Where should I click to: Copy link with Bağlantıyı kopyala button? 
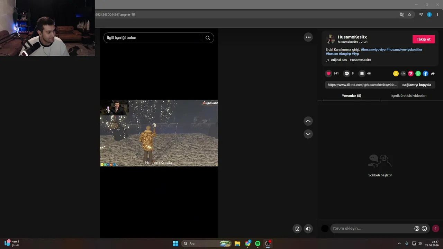click(417, 85)
